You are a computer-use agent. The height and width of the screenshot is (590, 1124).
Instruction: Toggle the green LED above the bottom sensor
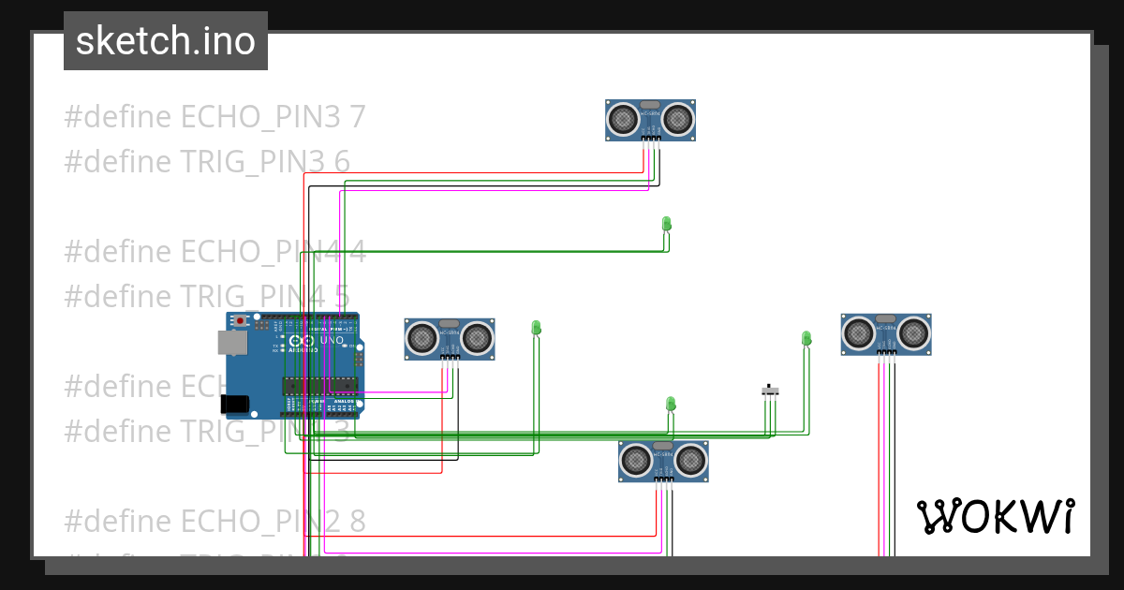click(671, 404)
